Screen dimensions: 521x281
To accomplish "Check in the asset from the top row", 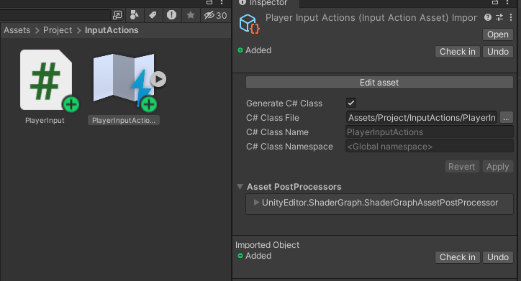I will [458, 52].
